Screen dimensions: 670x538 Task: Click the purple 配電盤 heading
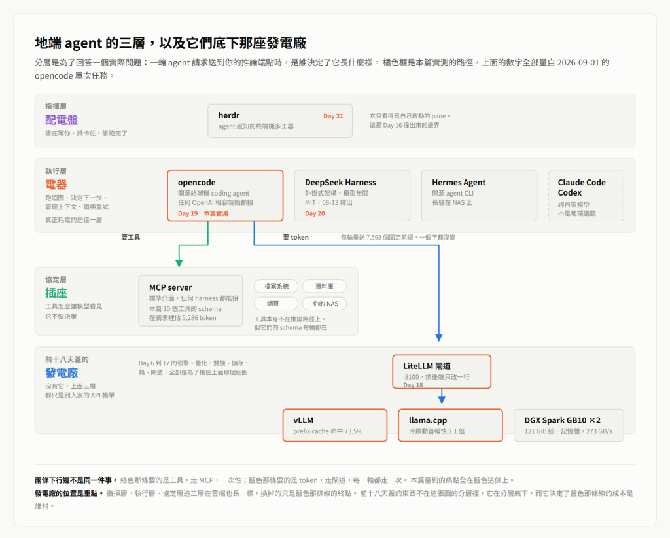click(62, 120)
